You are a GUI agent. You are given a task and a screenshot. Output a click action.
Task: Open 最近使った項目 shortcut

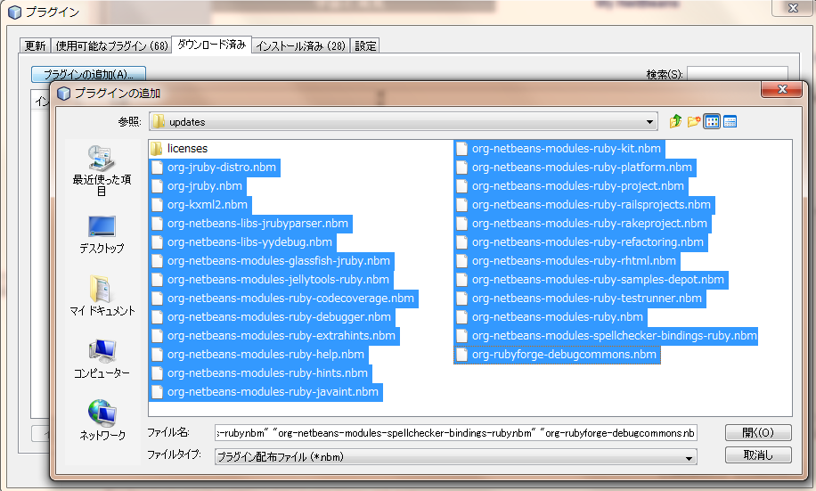pos(102,171)
